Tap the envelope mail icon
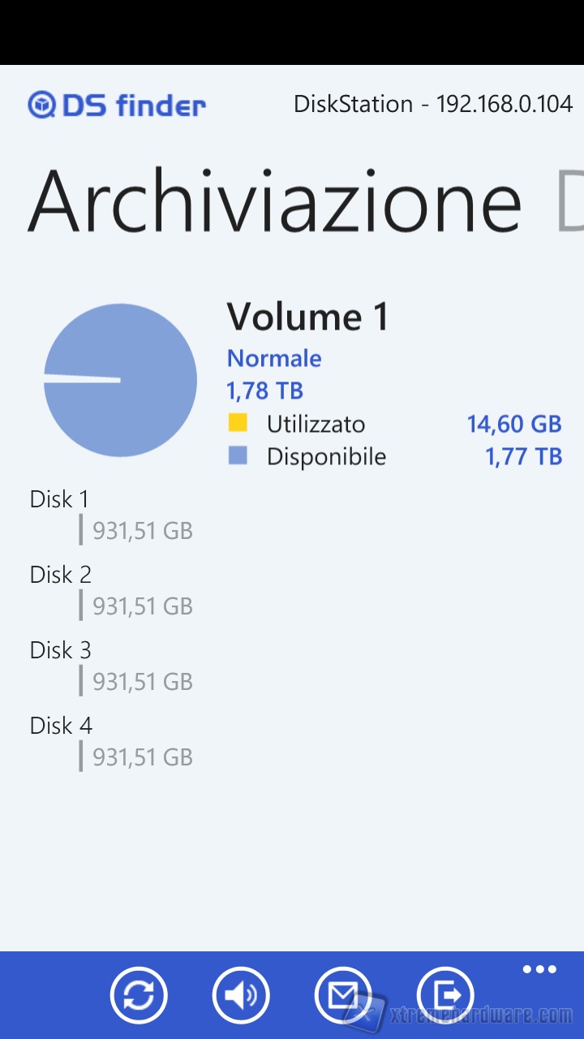Screen dimensions: 584x1039 343,995
